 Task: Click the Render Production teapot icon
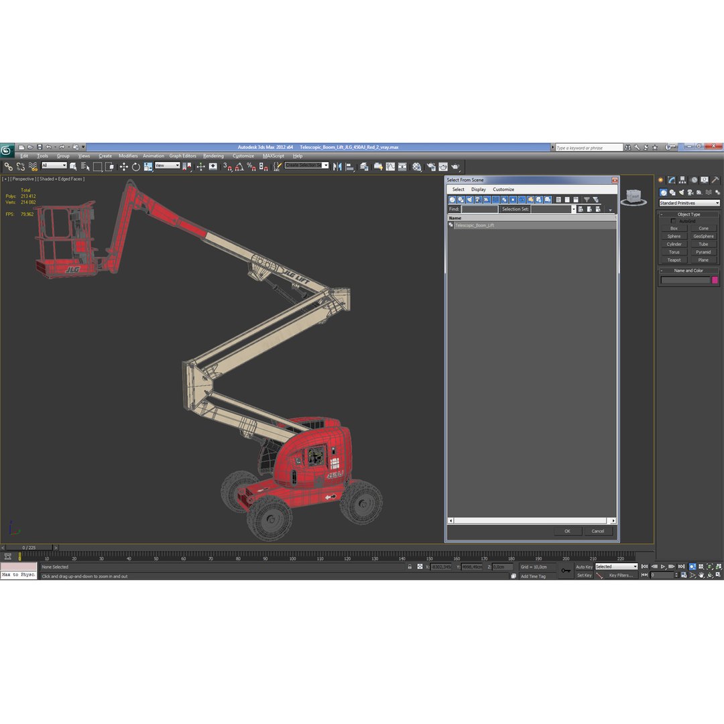tap(456, 167)
